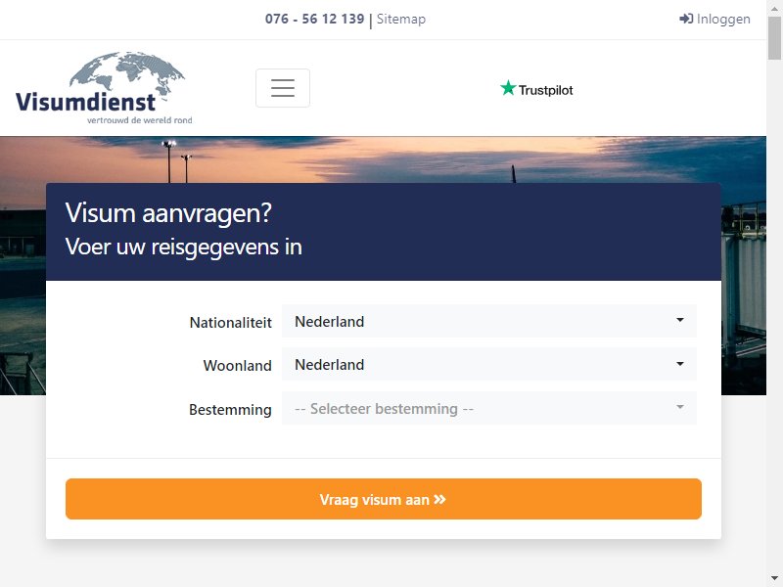The height and width of the screenshot is (587, 783).
Task: Click the Woonland field label
Action: click(238, 366)
